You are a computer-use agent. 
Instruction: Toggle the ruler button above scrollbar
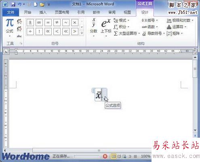pos(195,51)
